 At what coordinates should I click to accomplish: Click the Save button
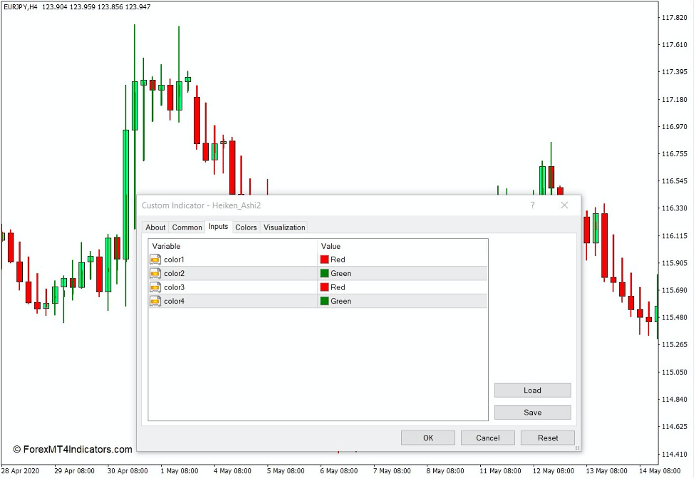[x=532, y=412]
